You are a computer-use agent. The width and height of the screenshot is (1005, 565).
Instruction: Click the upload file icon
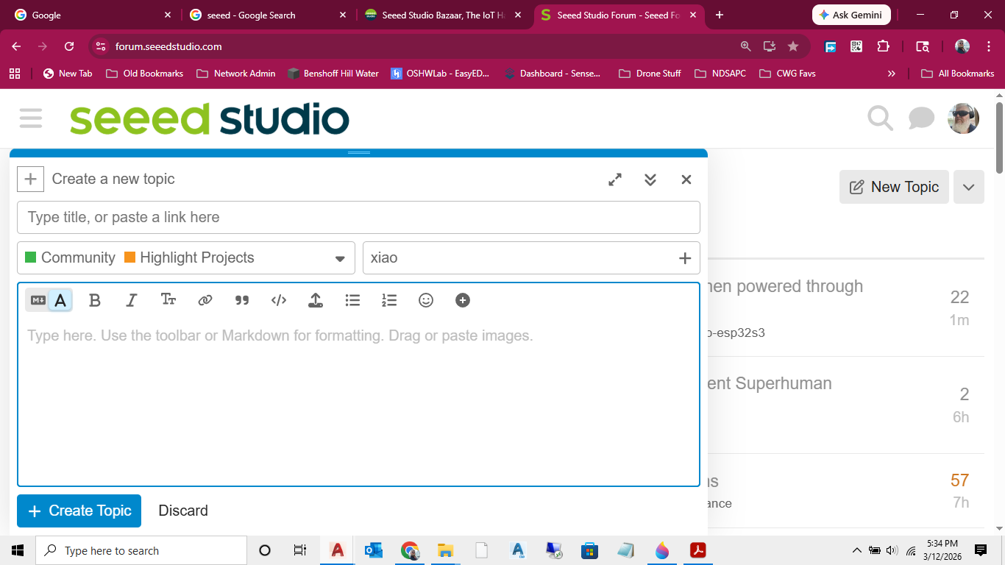click(316, 300)
